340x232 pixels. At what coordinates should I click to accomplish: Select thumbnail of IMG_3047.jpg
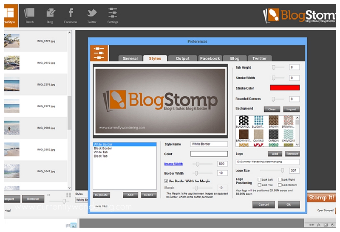click(12, 171)
